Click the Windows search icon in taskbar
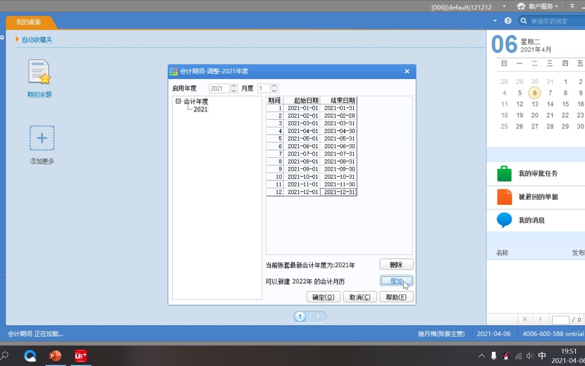The image size is (585, 366). tap(5, 356)
